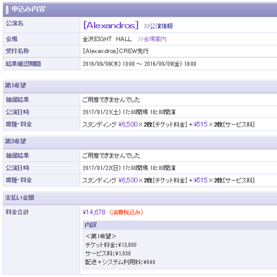Select the 会場 row label
The height and width of the screenshot is (277, 277).
tap(12, 39)
